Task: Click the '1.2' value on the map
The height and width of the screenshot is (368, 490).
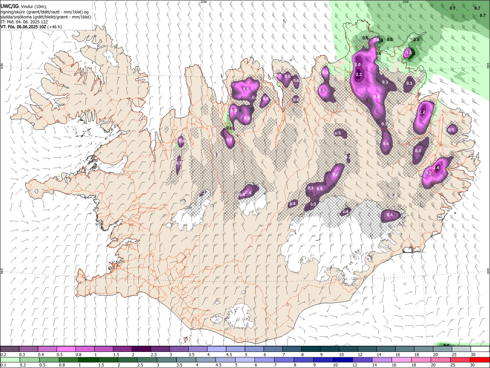Action: pos(429,173)
